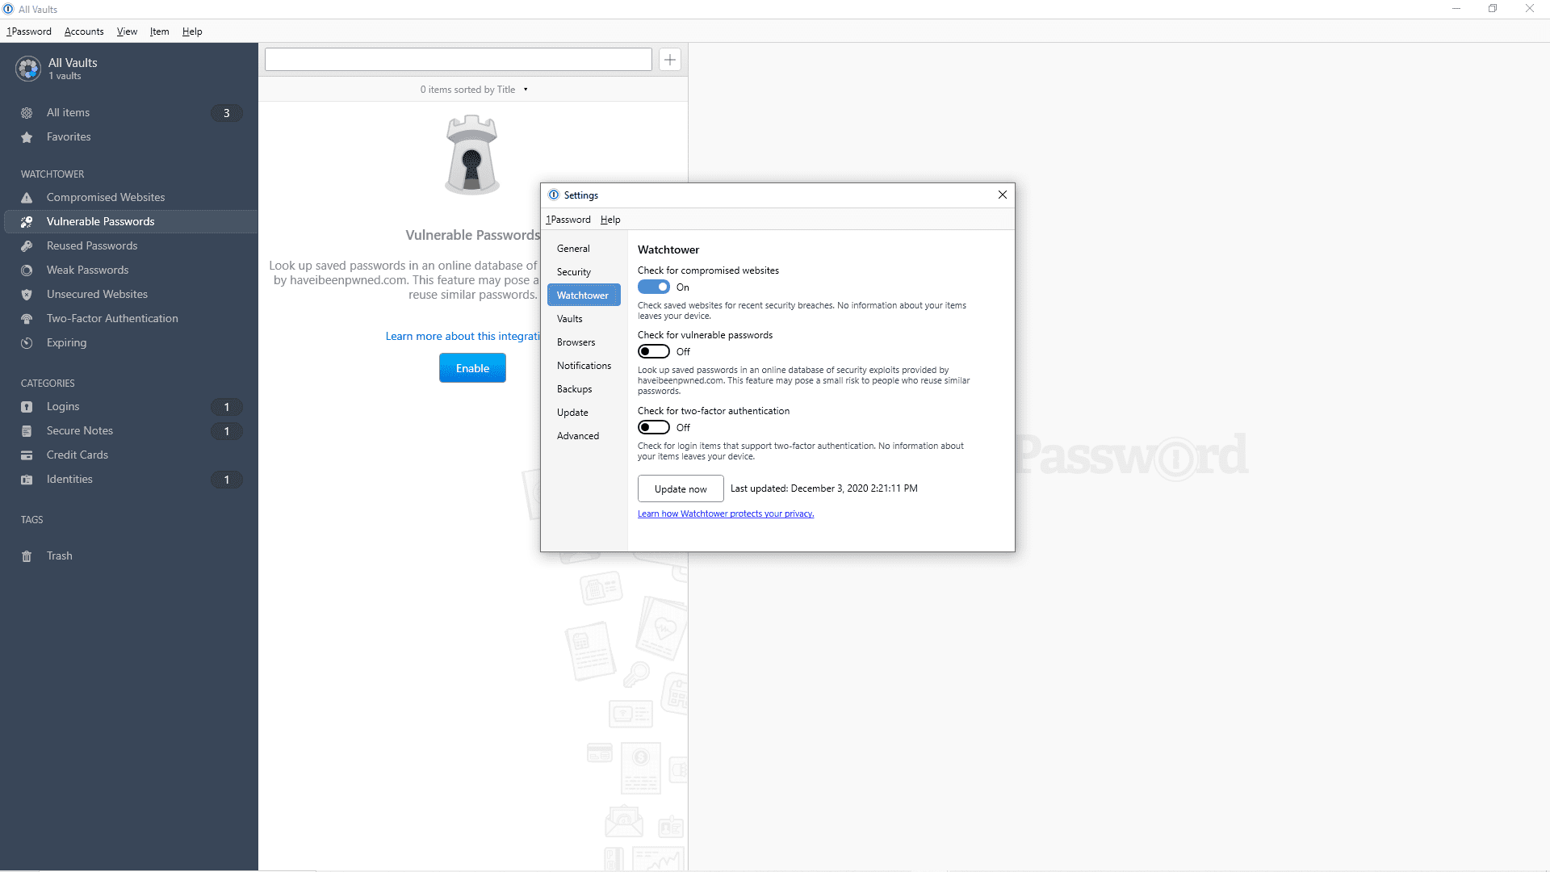The height and width of the screenshot is (872, 1550).
Task: Click the Identities category icon
Action: 27,480
